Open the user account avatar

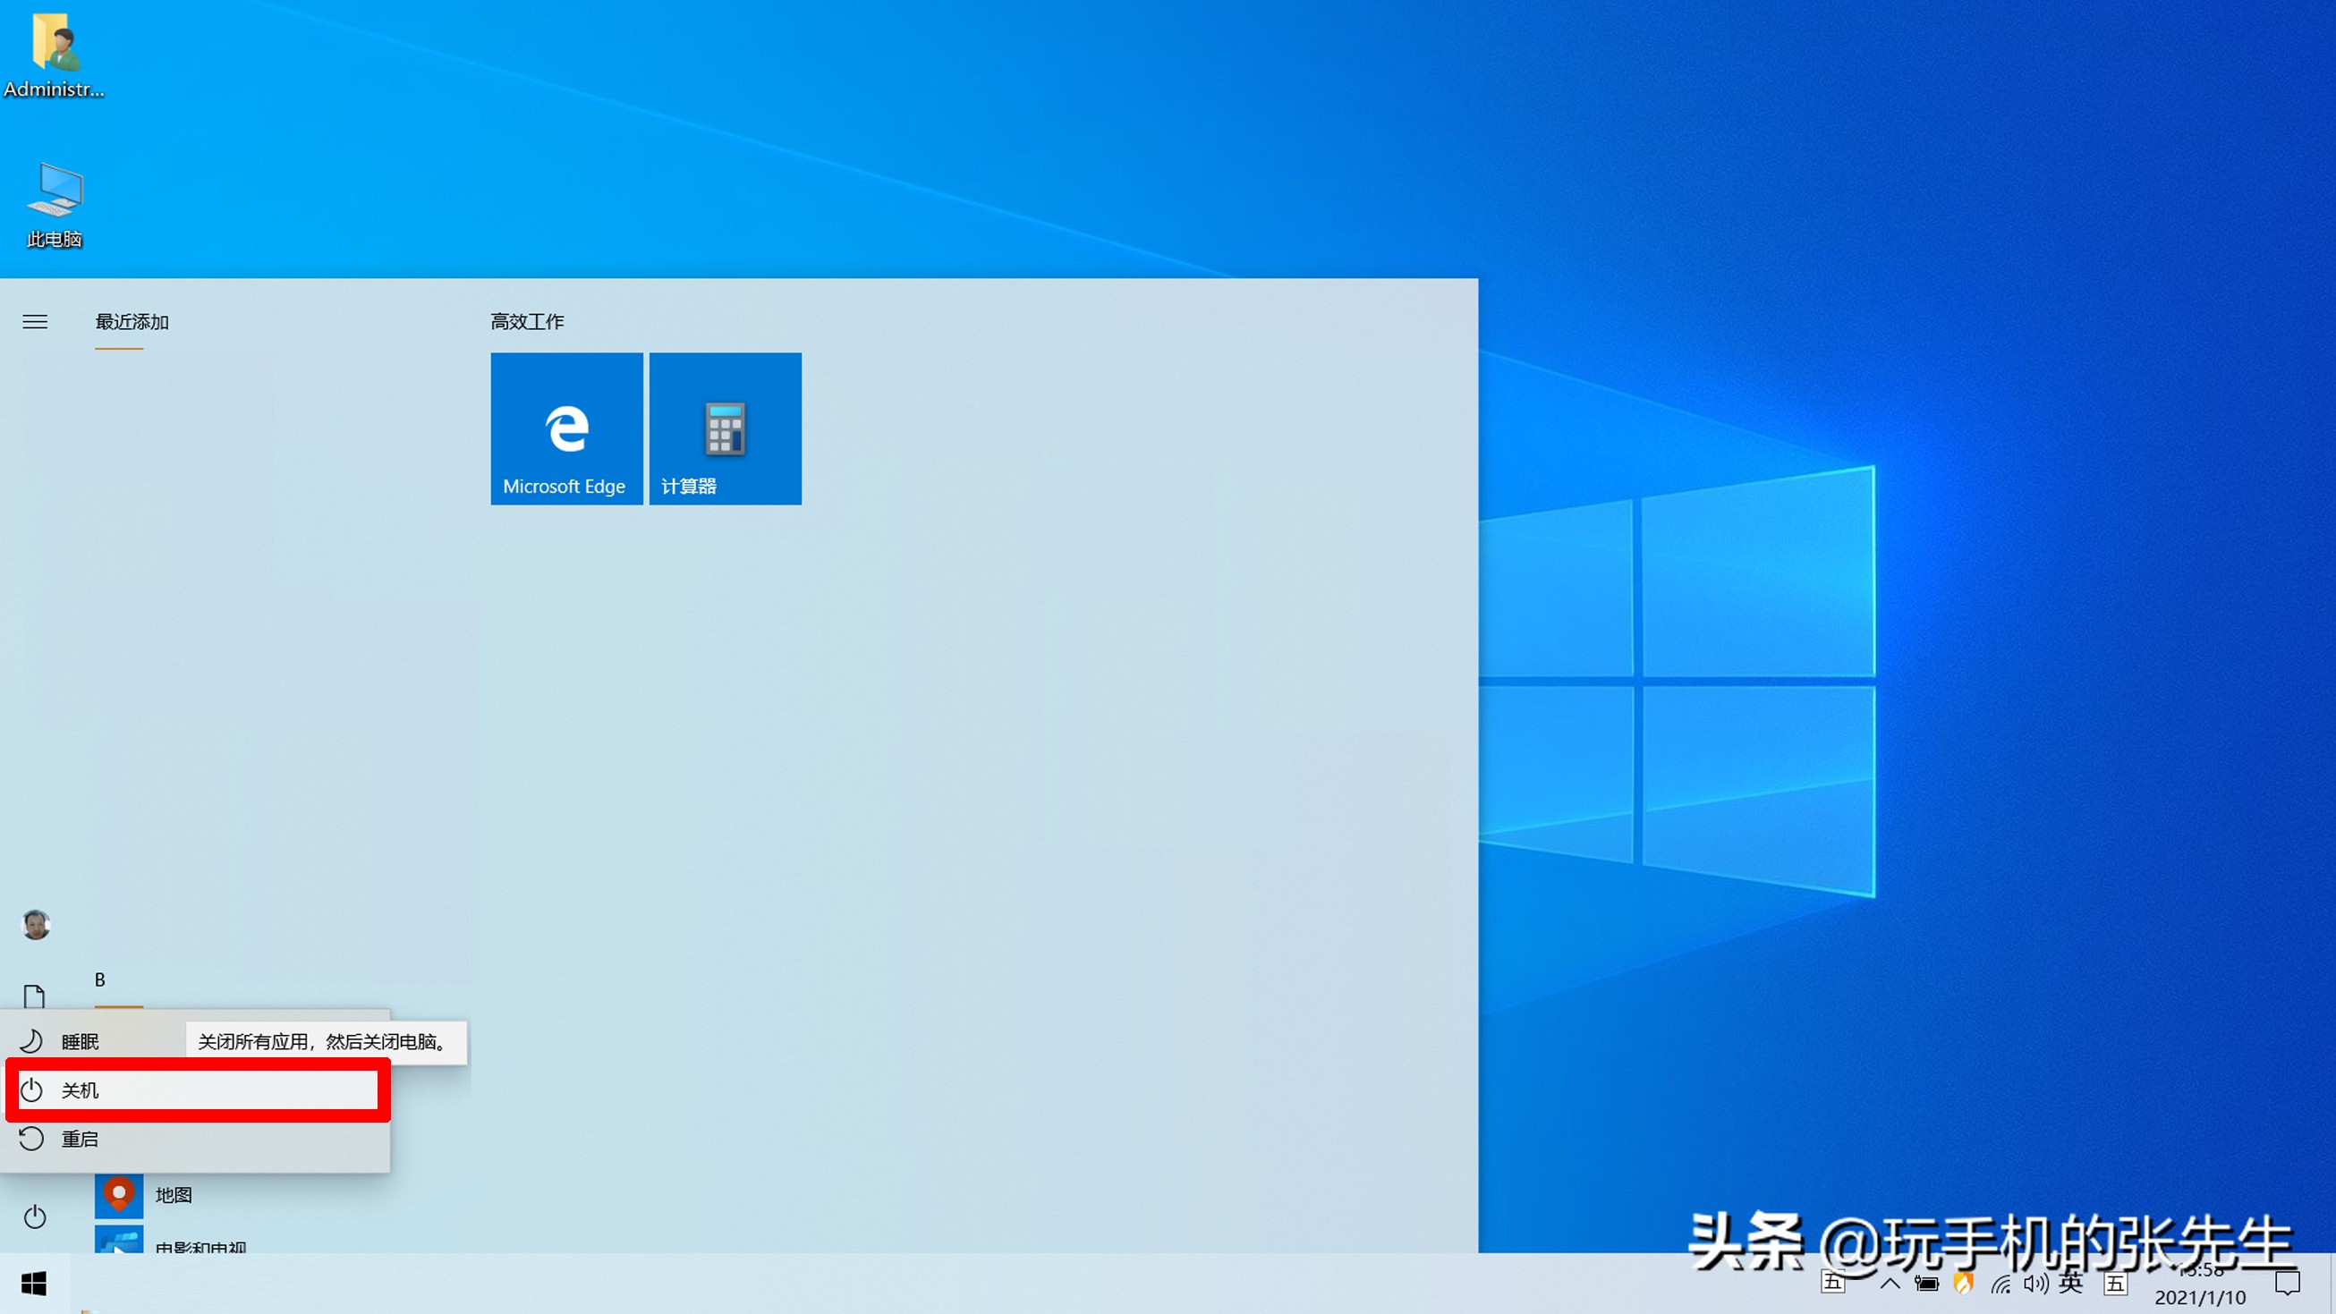[x=36, y=925]
